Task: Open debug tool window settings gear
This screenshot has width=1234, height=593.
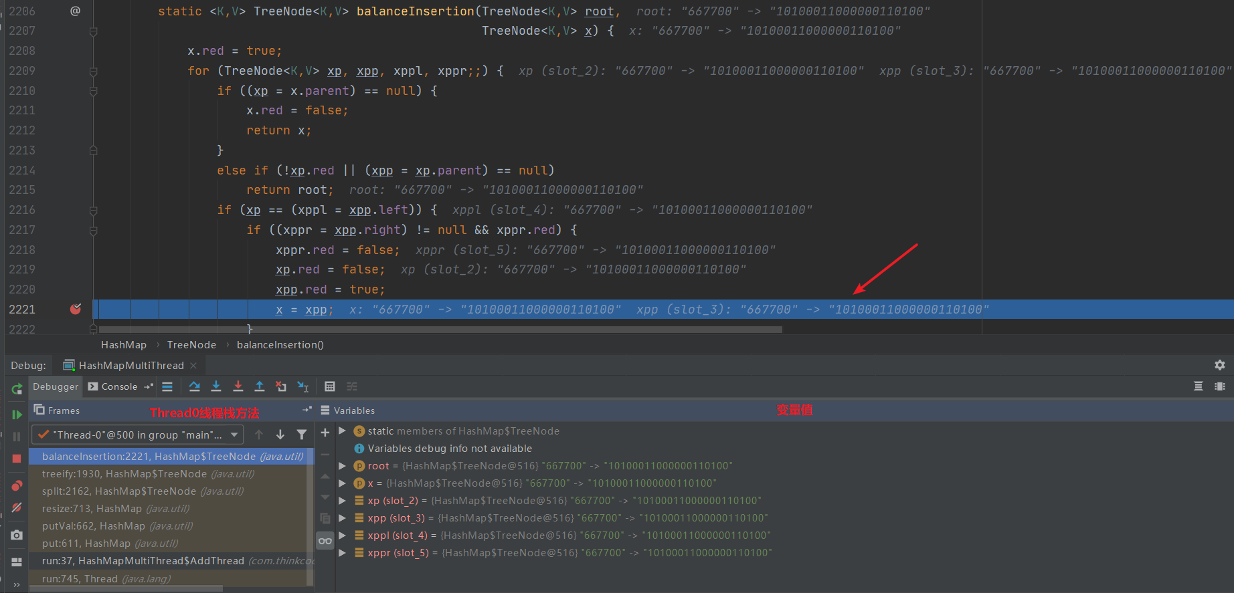Action: [1220, 365]
